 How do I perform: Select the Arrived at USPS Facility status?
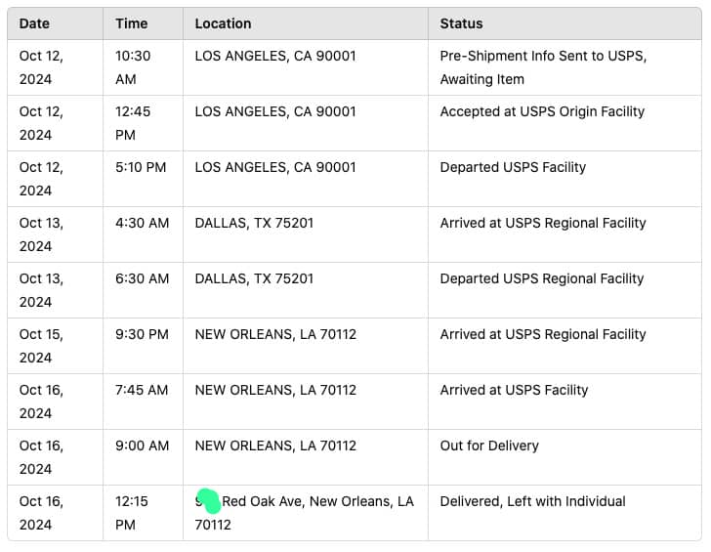514,390
